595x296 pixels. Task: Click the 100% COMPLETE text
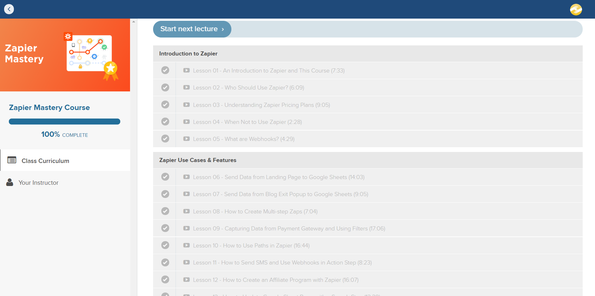[x=64, y=135]
